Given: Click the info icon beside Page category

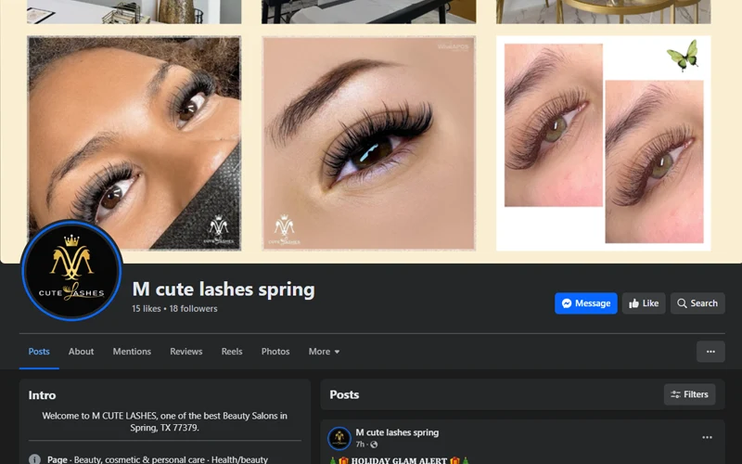Looking at the screenshot, I should tap(34, 459).
